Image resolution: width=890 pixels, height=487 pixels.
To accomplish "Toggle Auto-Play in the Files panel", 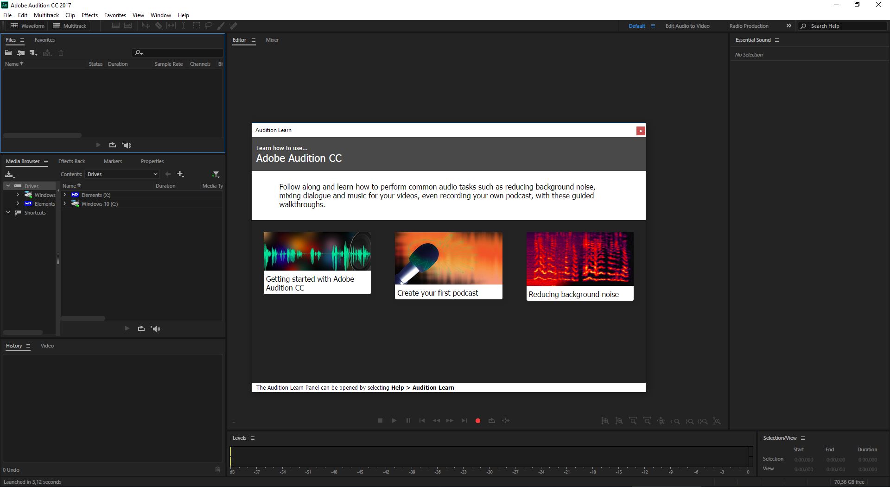I will (x=127, y=145).
